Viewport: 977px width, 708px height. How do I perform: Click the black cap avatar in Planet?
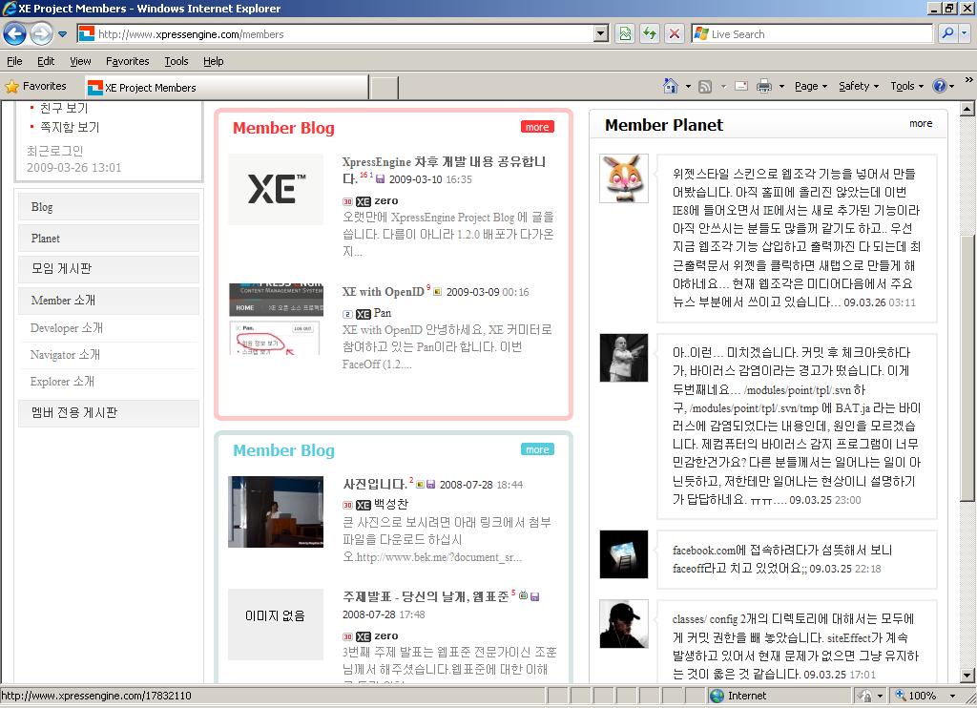pyautogui.click(x=624, y=624)
